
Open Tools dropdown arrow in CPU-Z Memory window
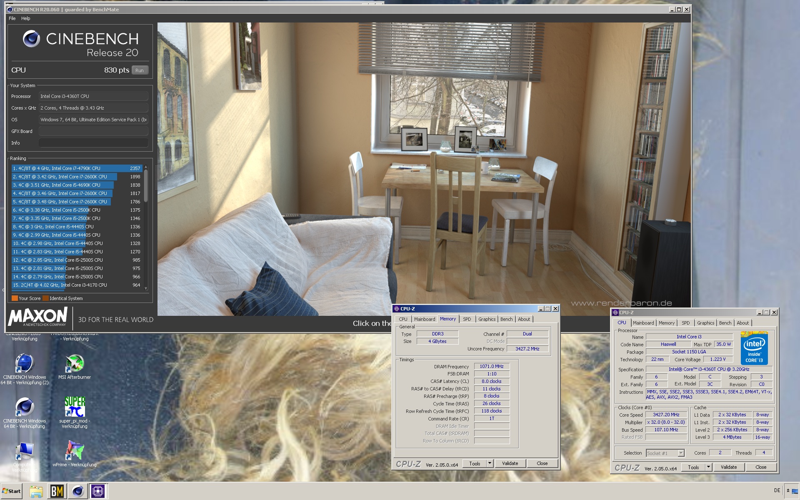point(490,463)
